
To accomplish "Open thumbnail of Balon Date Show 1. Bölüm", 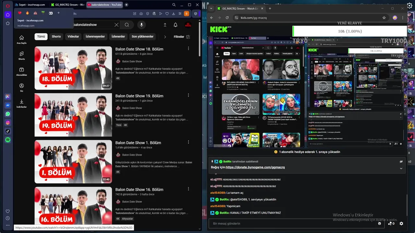I will 73,161.
